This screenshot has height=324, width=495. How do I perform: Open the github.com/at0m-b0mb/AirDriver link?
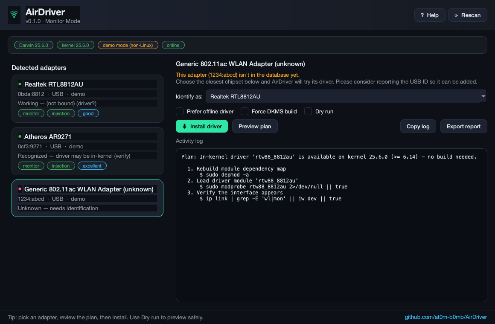click(446, 317)
